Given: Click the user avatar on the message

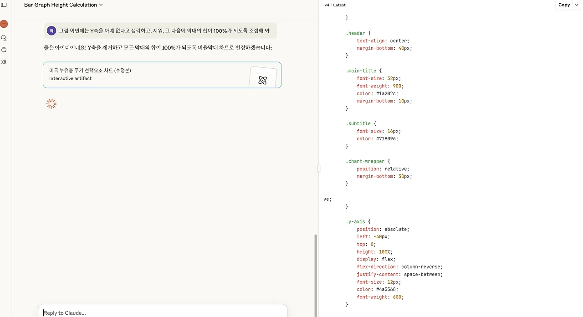Looking at the screenshot, I should [51, 31].
